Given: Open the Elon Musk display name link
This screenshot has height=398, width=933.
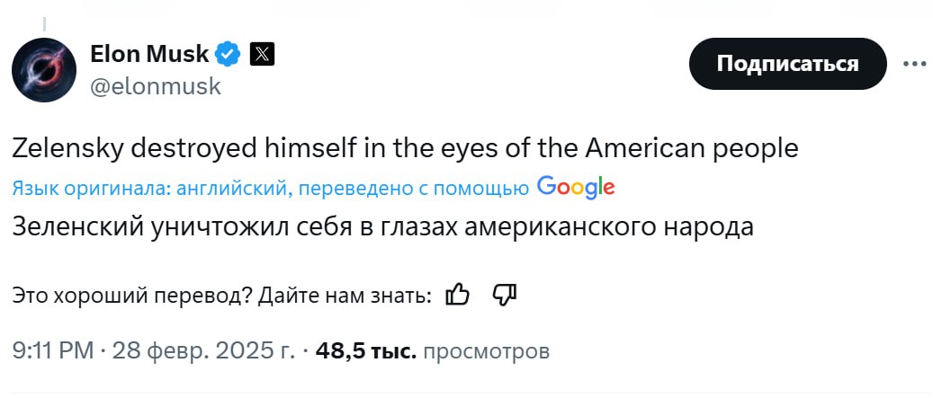Looking at the screenshot, I should [x=149, y=55].
